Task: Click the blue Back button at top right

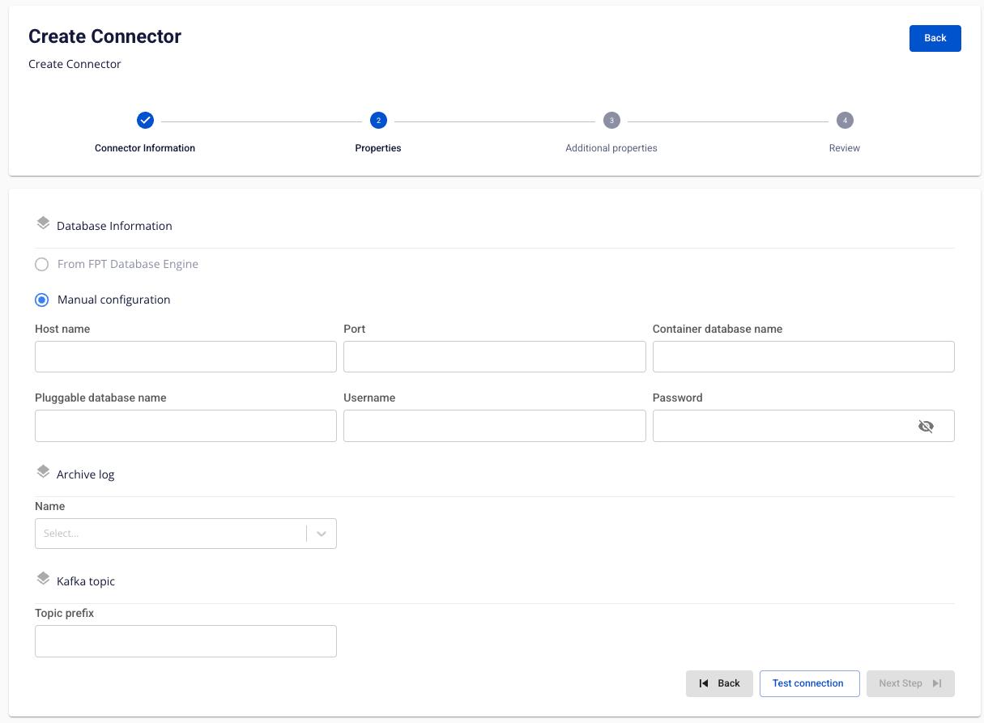Action: point(935,38)
